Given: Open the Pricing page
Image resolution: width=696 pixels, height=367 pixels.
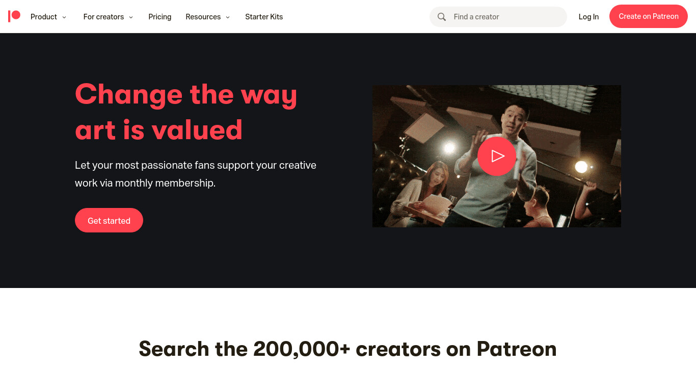Looking at the screenshot, I should pos(160,17).
